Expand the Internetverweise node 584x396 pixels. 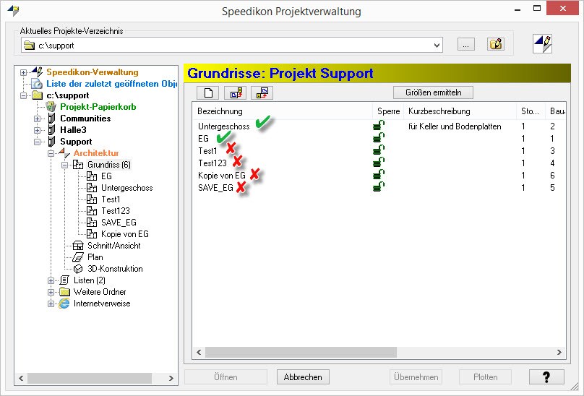click(x=51, y=304)
